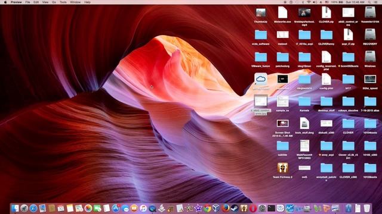Open the Trash in the Dock
Viewport: 382px width, 214px height.
(x=366, y=208)
